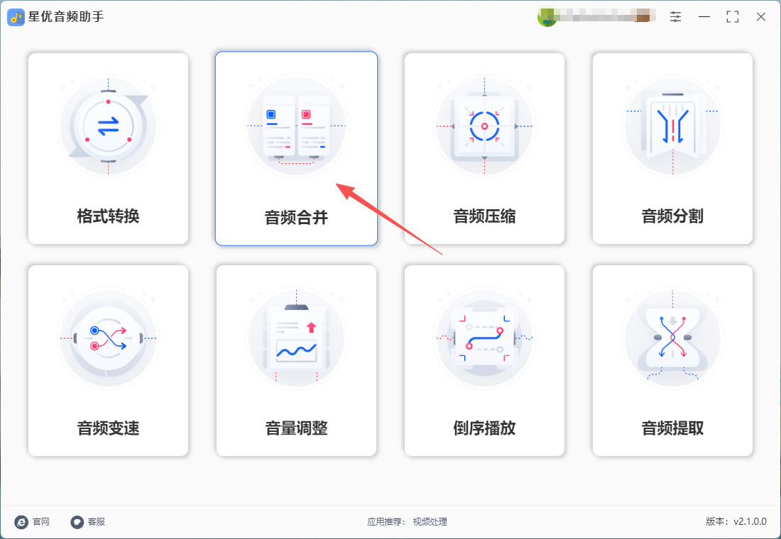Launch the 音频提取 audio extract icon
Viewport: 781px width, 539px height.
tap(672, 338)
